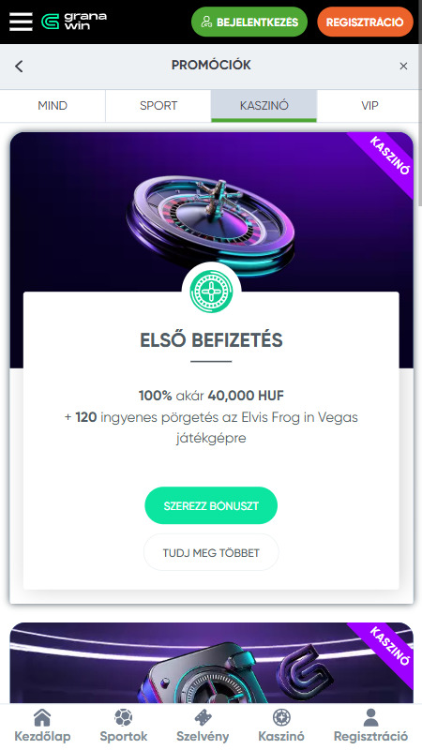Click the BEJELENTKEZÉS login button
Image resolution: width=422 pixels, height=750 pixels.
(249, 22)
